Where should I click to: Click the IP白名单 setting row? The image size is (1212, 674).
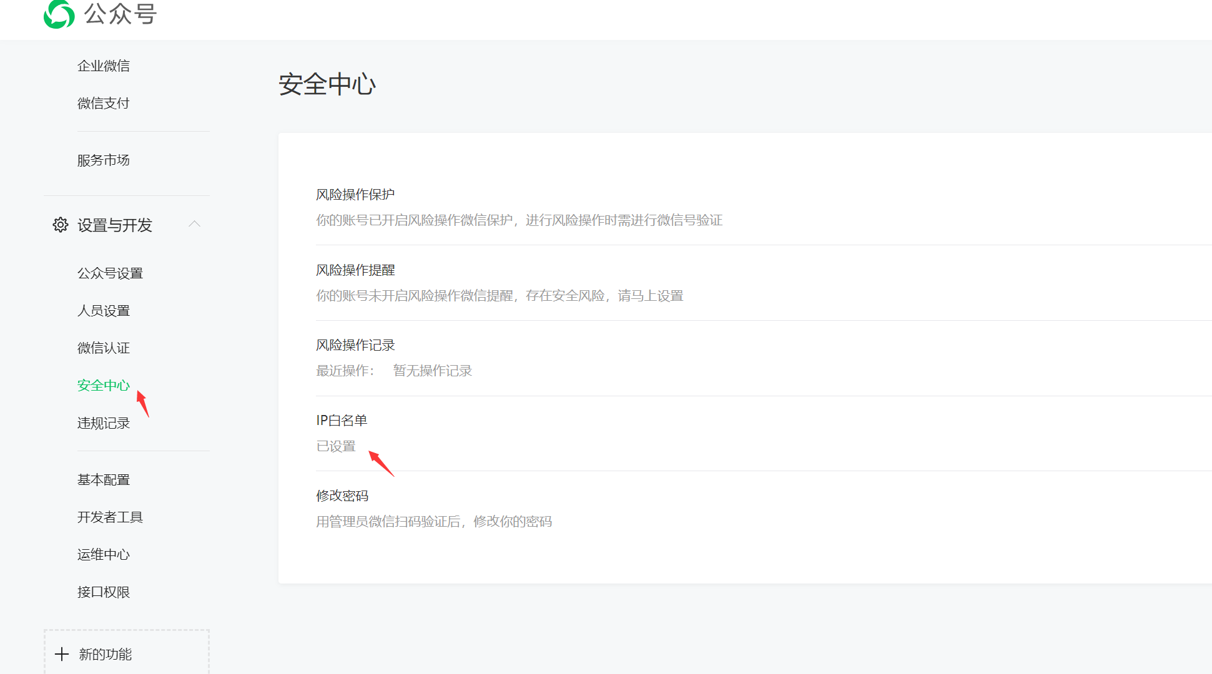[342, 421]
